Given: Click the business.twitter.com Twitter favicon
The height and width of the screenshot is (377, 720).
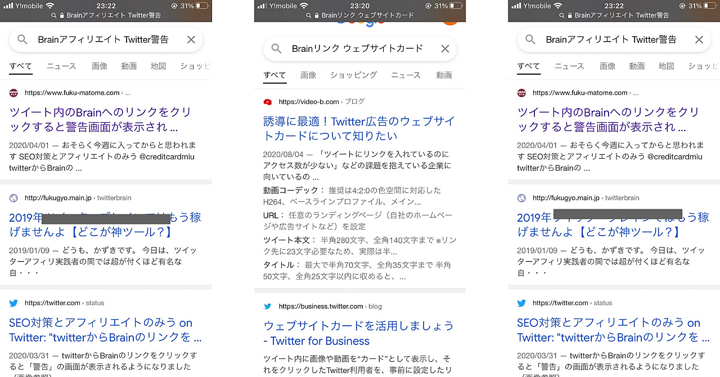Looking at the screenshot, I should (268, 307).
